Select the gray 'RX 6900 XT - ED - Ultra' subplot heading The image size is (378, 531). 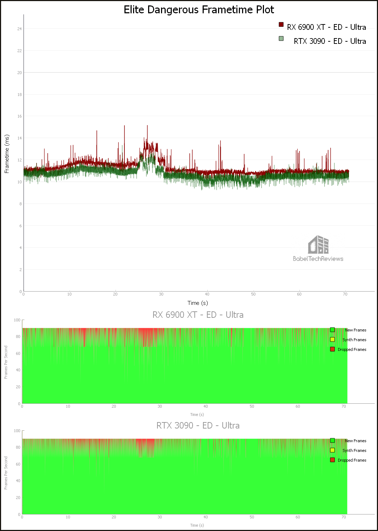tap(198, 315)
